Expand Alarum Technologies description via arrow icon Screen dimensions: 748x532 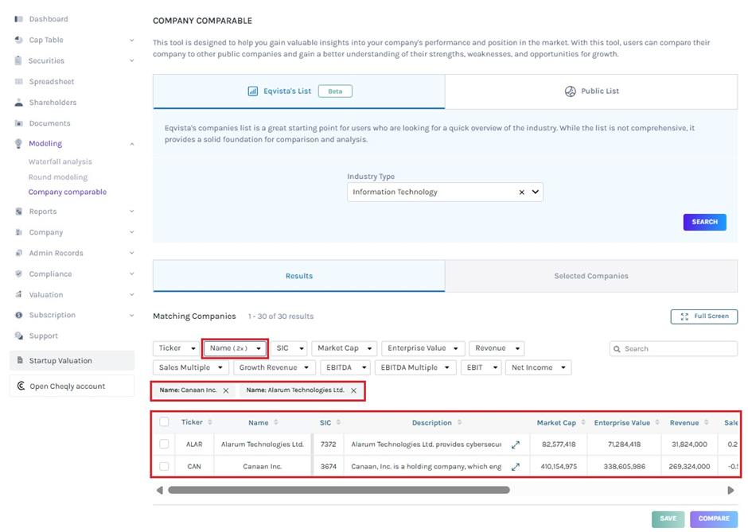516,445
